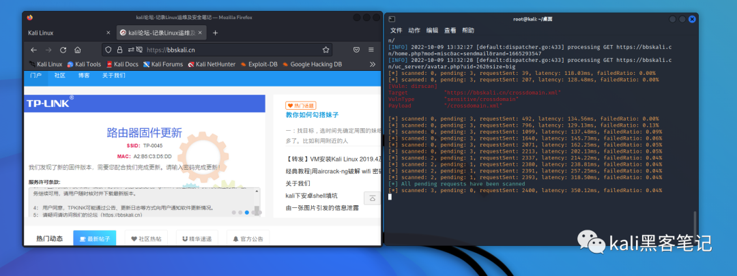
Task: Click the tracking protection shield icon
Action: pos(108,50)
